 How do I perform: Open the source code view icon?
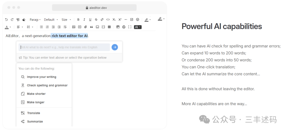click(118, 27)
